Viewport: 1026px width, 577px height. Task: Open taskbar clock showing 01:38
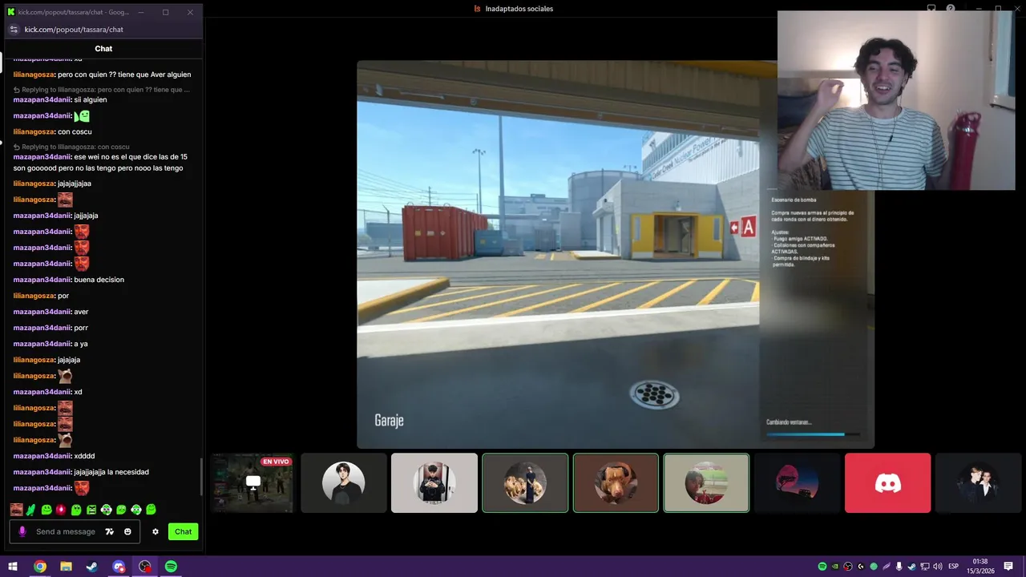(x=980, y=567)
